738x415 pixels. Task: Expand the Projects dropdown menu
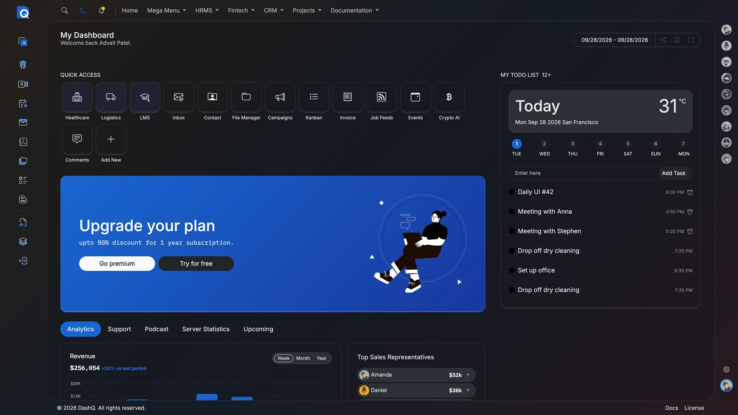(307, 10)
